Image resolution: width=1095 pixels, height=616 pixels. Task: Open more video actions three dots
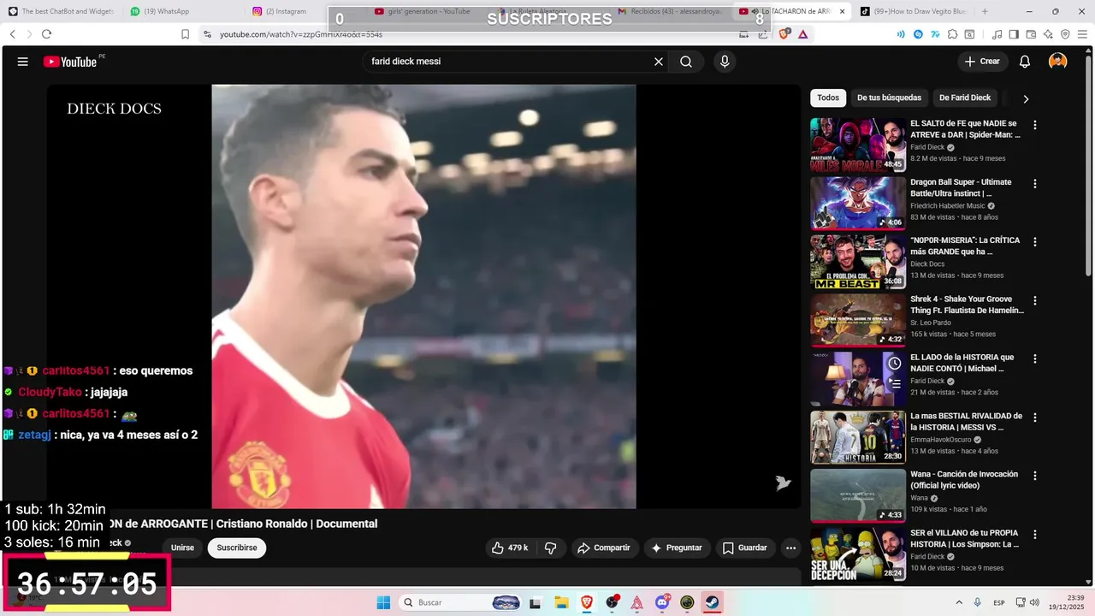pos(791,548)
